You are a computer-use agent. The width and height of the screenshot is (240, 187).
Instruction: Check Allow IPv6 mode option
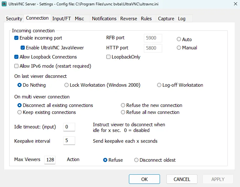click(17, 66)
